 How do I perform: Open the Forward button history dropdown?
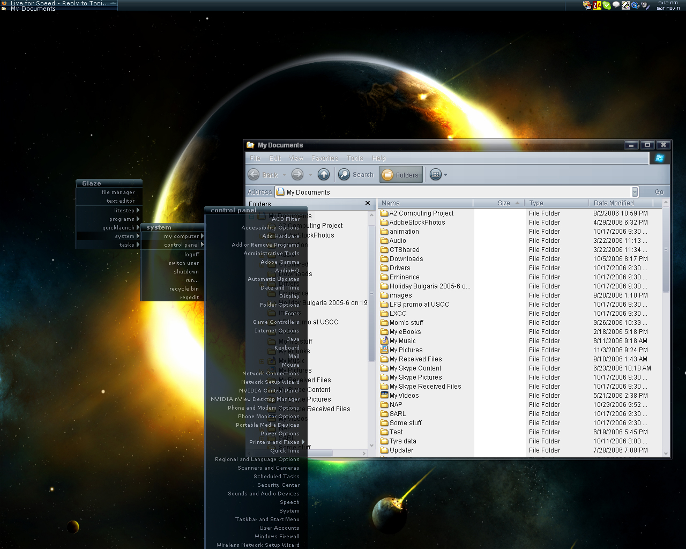[x=310, y=175]
